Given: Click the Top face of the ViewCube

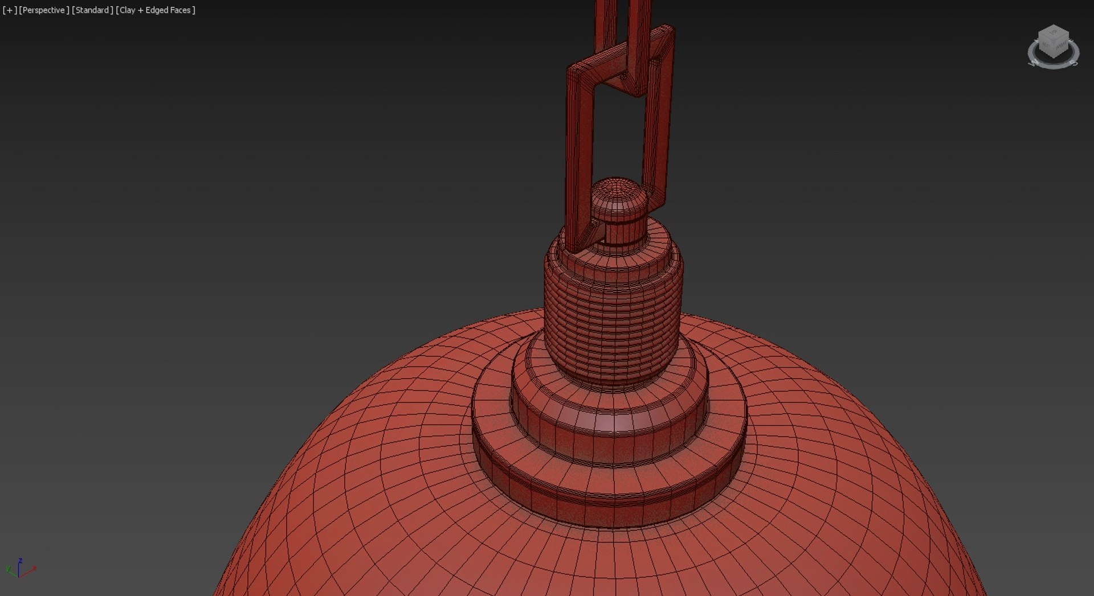Looking at the screenshot, I should pos(1054,32).
